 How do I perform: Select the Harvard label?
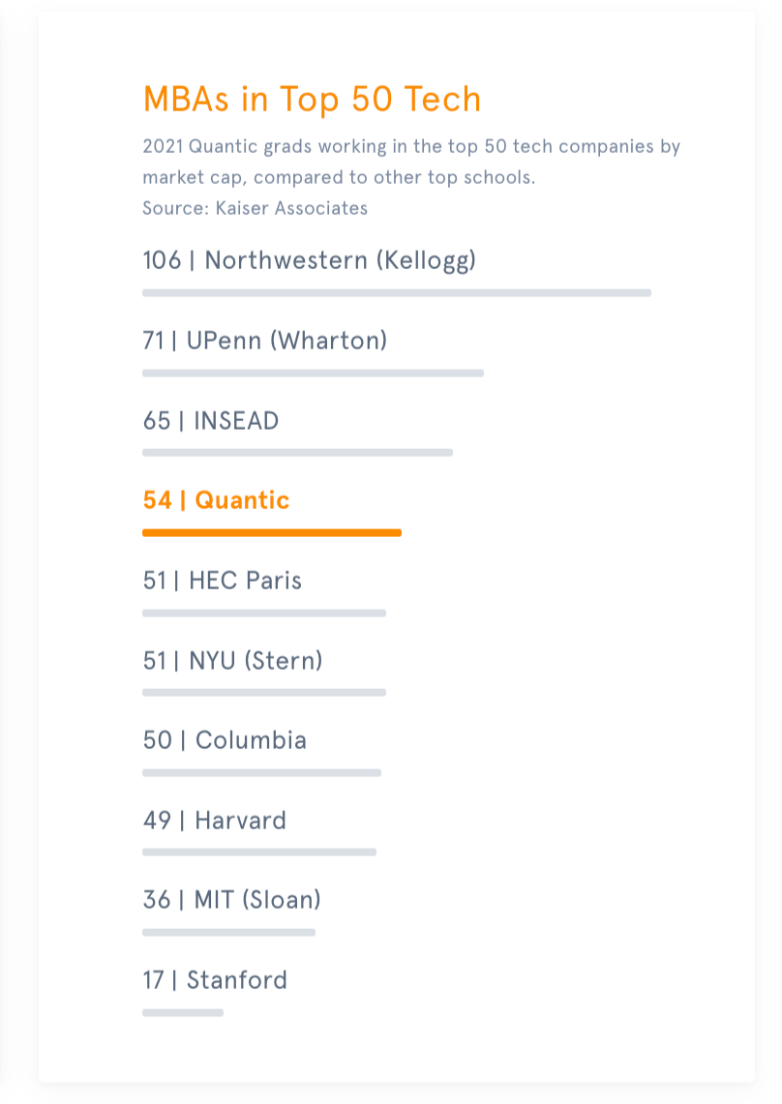click(x=214, y=821)
